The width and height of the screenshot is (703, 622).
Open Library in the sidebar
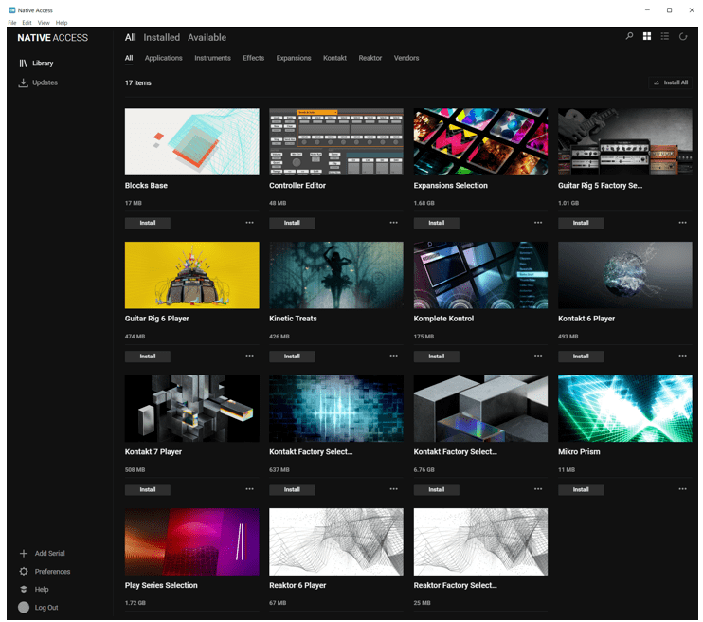point(36,64)
